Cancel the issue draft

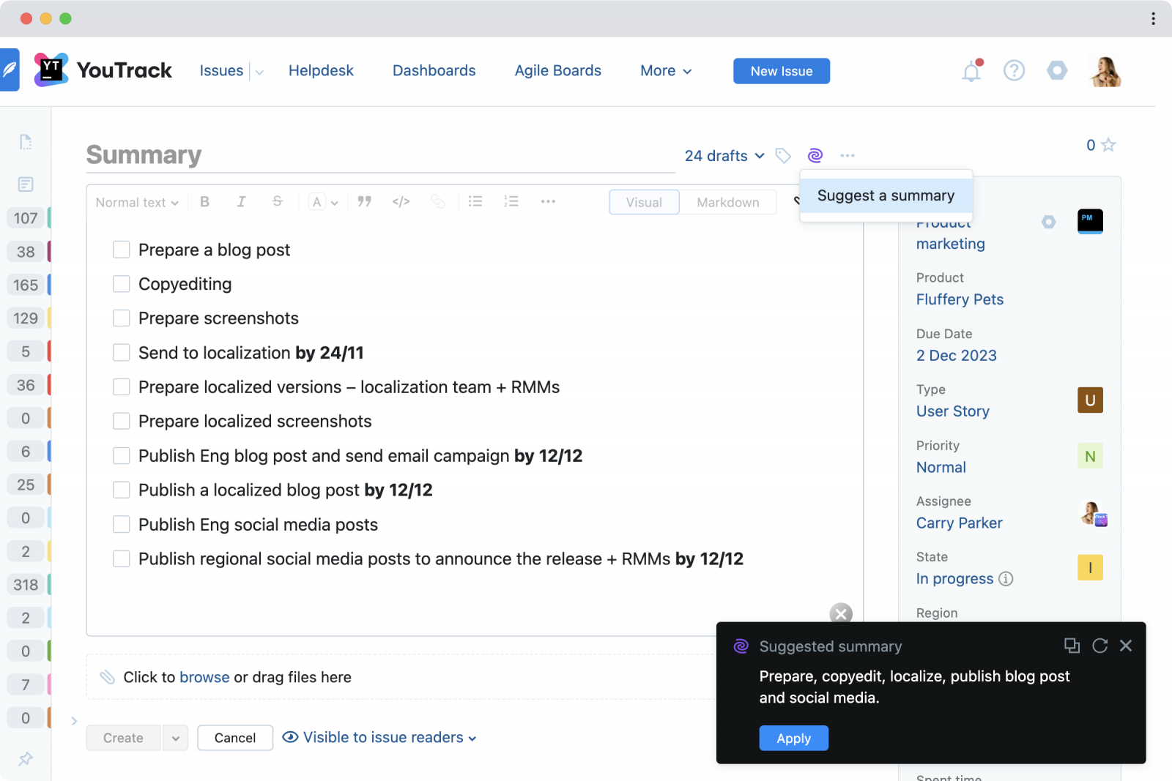(x=235, y=738)
